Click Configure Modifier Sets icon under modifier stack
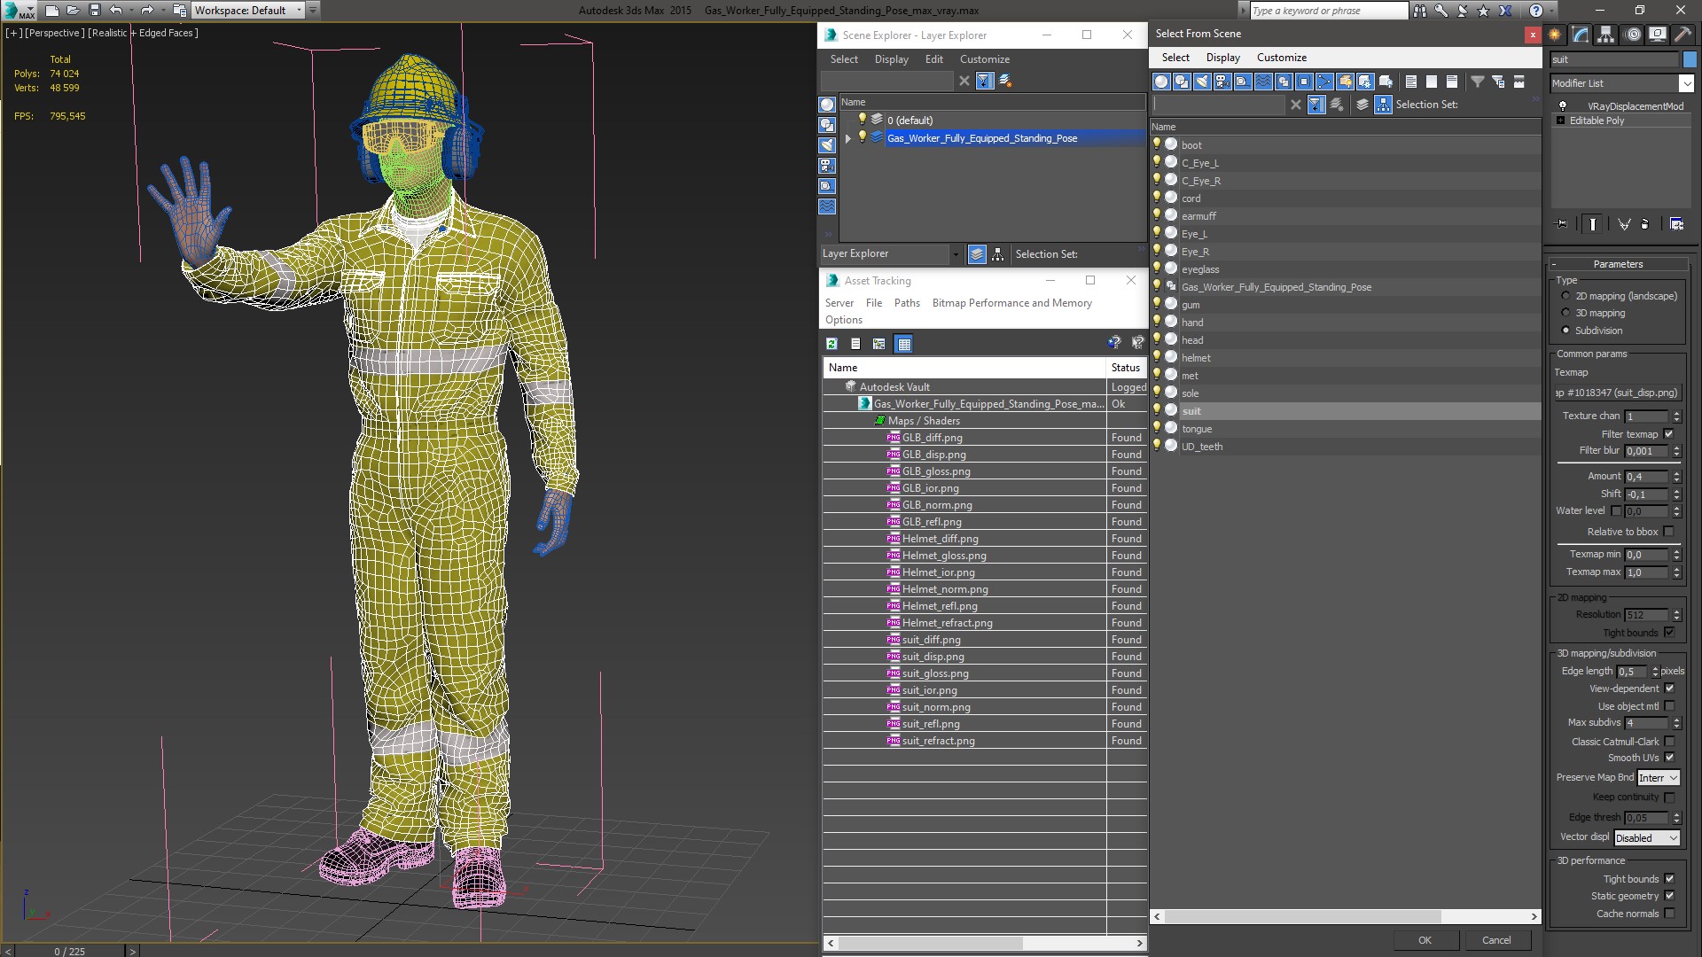1702x957 pixels. (1676, 224)
